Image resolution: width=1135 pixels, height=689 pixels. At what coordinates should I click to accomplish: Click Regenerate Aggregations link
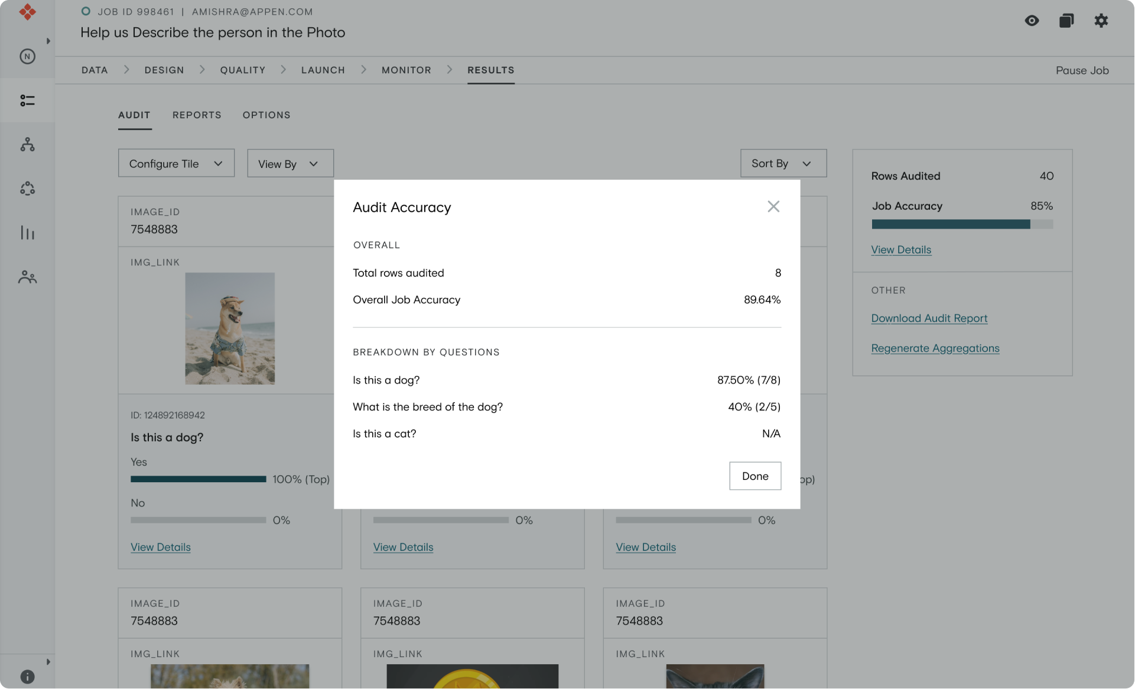coord(935,348)
